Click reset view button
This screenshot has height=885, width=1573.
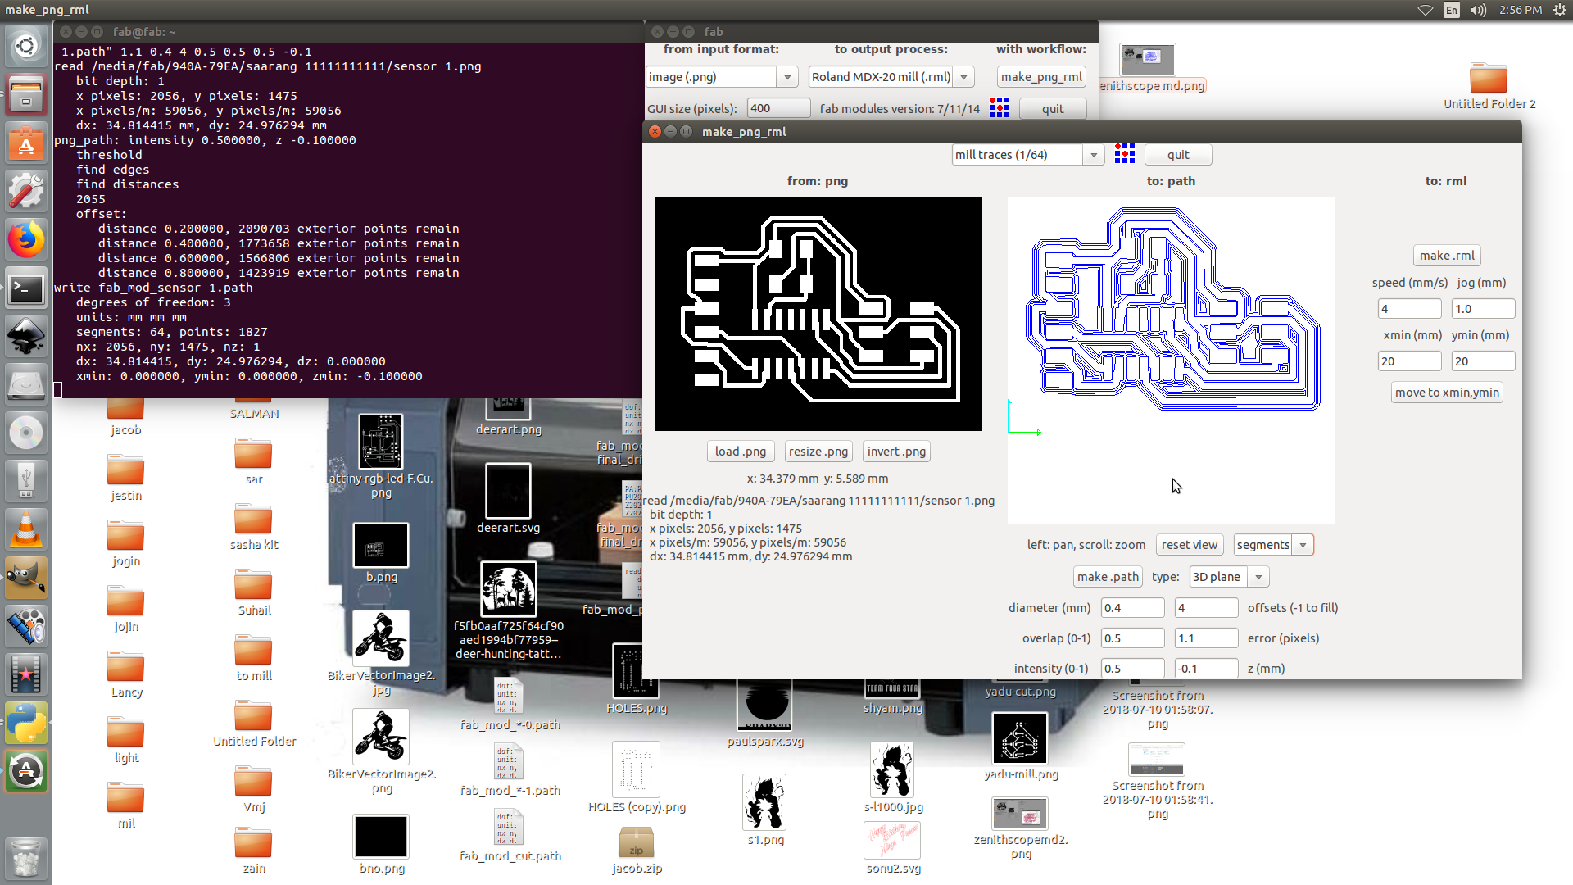(1190, 545)
